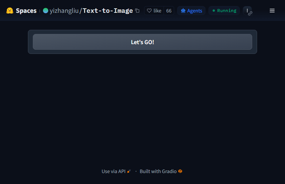Open the Spaces link in header

point(26,11)
